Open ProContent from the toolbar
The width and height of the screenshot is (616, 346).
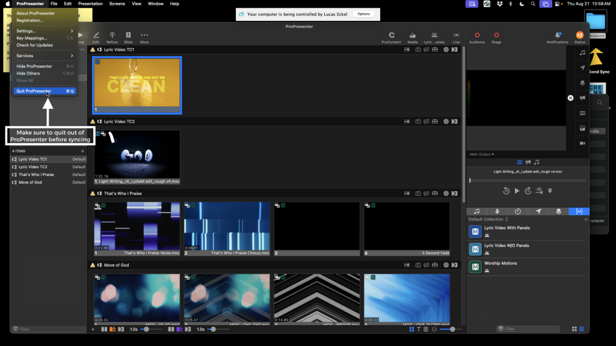point(391,38)
